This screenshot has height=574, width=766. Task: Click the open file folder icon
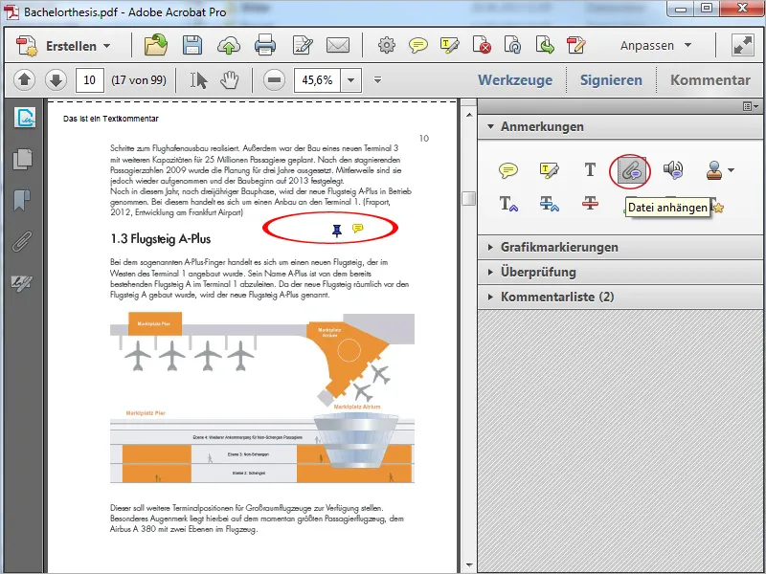tap(156, 45)
